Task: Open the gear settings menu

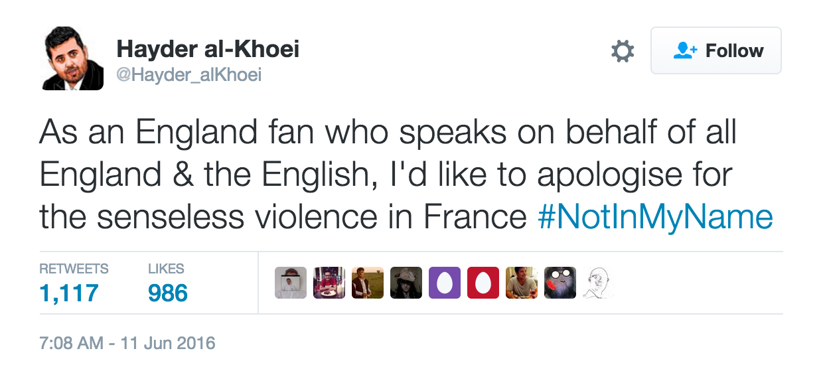Action: tap(622, 51)
